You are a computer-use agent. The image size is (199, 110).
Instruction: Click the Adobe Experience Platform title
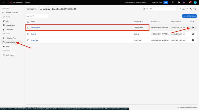pyautogui.click(x=21, y=2)
